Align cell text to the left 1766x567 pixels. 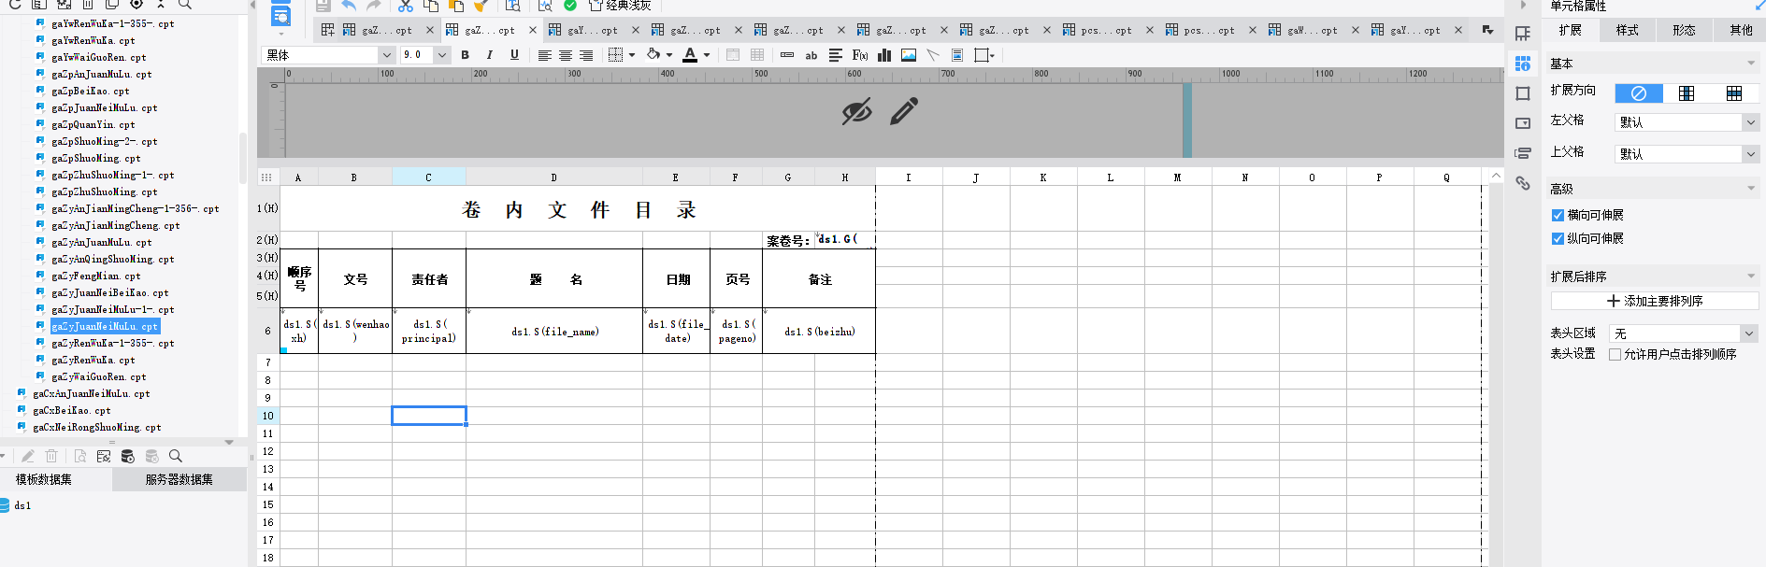pos(544,55)
